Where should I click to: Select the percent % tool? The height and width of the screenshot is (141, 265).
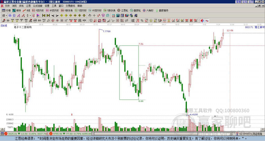click(x=142, y=21)
